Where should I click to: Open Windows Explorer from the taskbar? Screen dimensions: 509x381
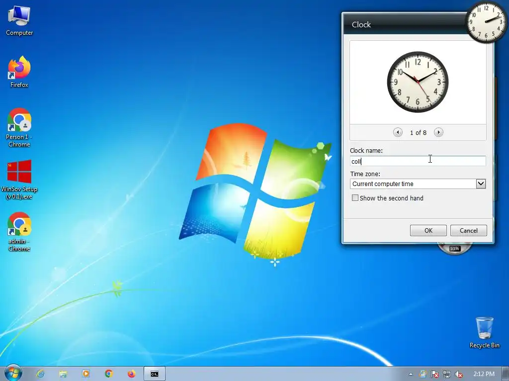(x=63, y=374)
